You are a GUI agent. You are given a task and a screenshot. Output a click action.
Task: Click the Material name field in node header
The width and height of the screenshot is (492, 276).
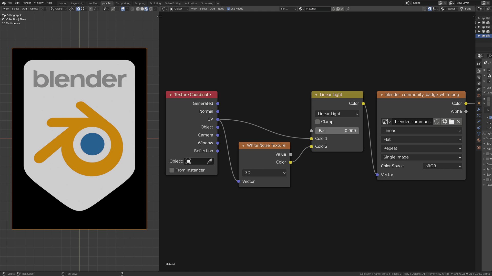[x=318, y=9]
